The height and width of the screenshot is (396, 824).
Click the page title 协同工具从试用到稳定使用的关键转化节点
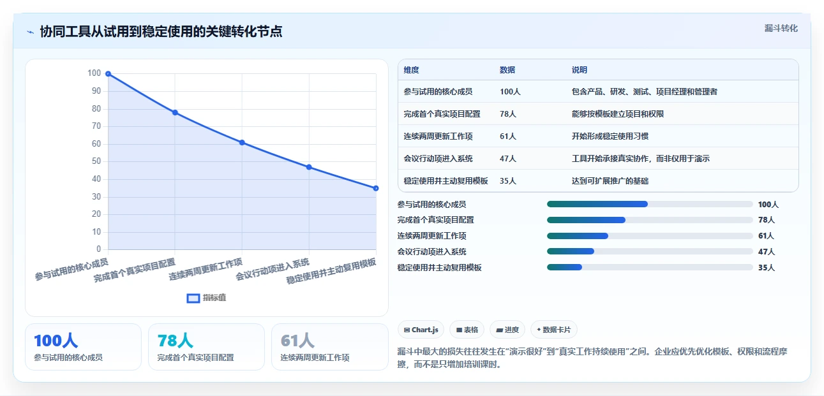(161, 32)
